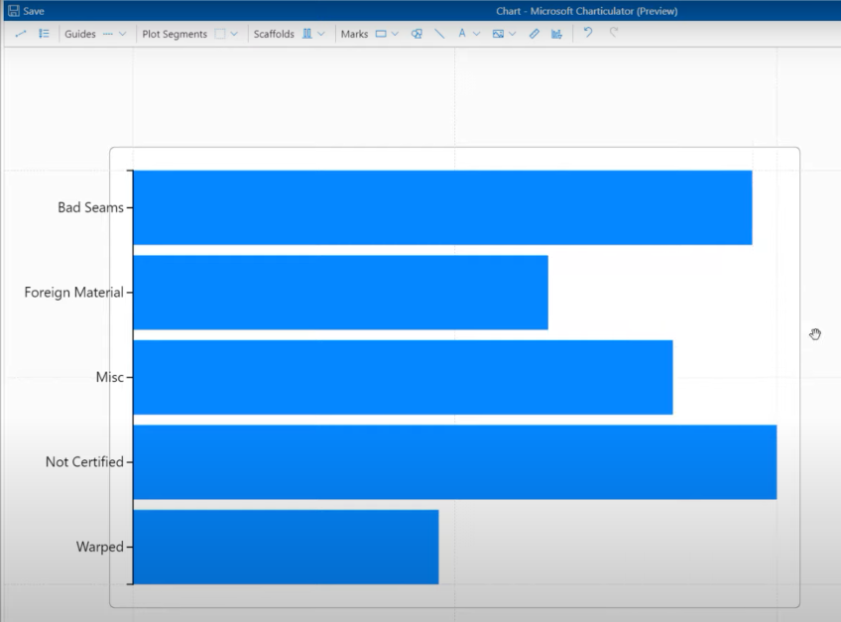
Task: Click the Plot Segments toolbar label
Action: coord(175,34)
